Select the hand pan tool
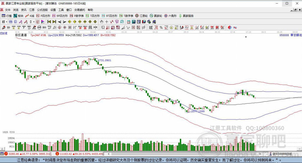This screenshot has height=163, width=302. pos(101,22)
